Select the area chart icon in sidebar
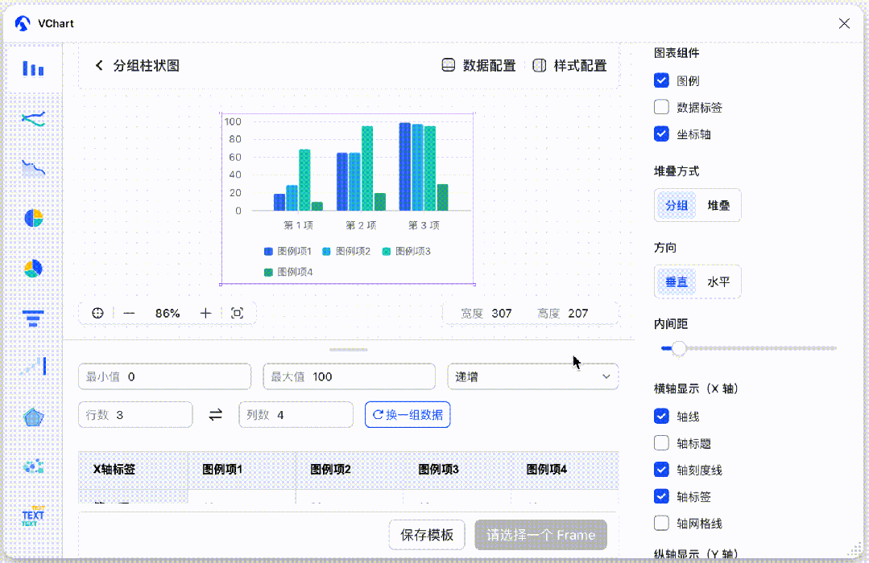 pos(33,168)
